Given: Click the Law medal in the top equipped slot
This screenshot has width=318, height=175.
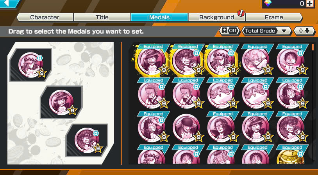Looking at the screenshot, I should pyautogui.click(x=31, y=65).
